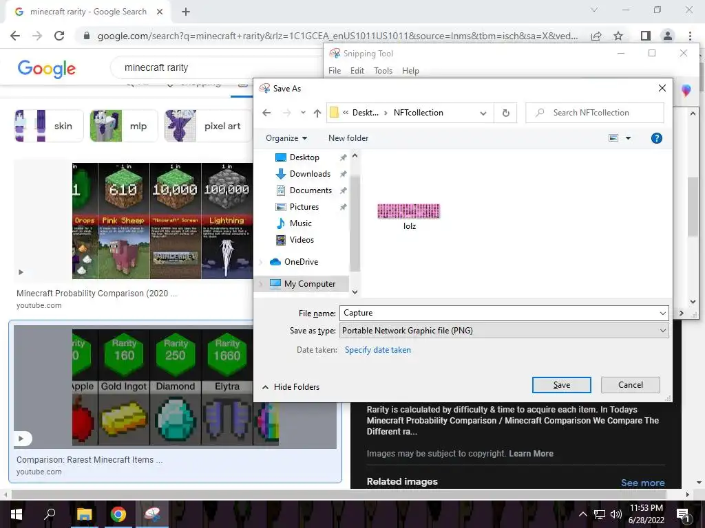The image size is (705, 528).
Task: Open Snipping Tool Edit menu
Action: pos(357,71)
